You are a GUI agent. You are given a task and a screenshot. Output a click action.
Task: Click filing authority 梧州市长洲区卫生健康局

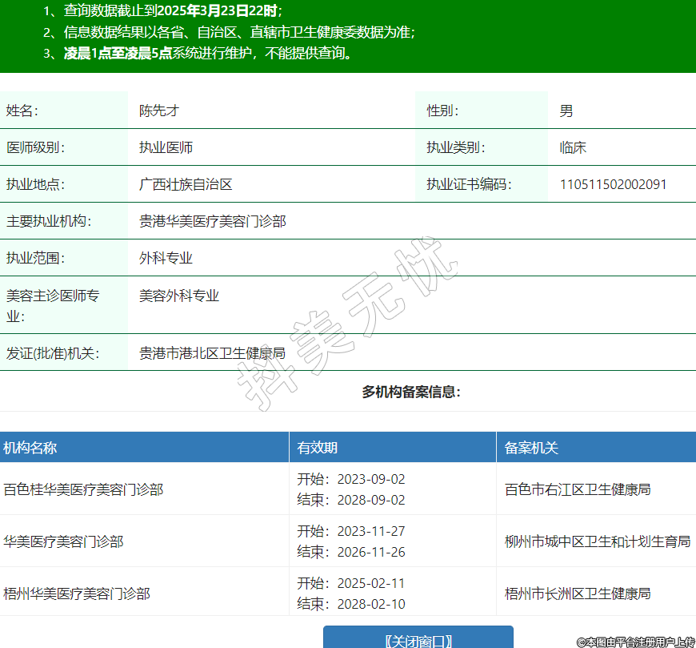click(578, 594)
